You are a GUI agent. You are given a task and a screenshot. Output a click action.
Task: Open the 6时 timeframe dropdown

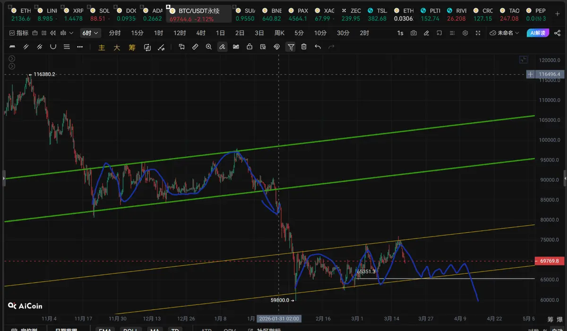coord(91,33)
